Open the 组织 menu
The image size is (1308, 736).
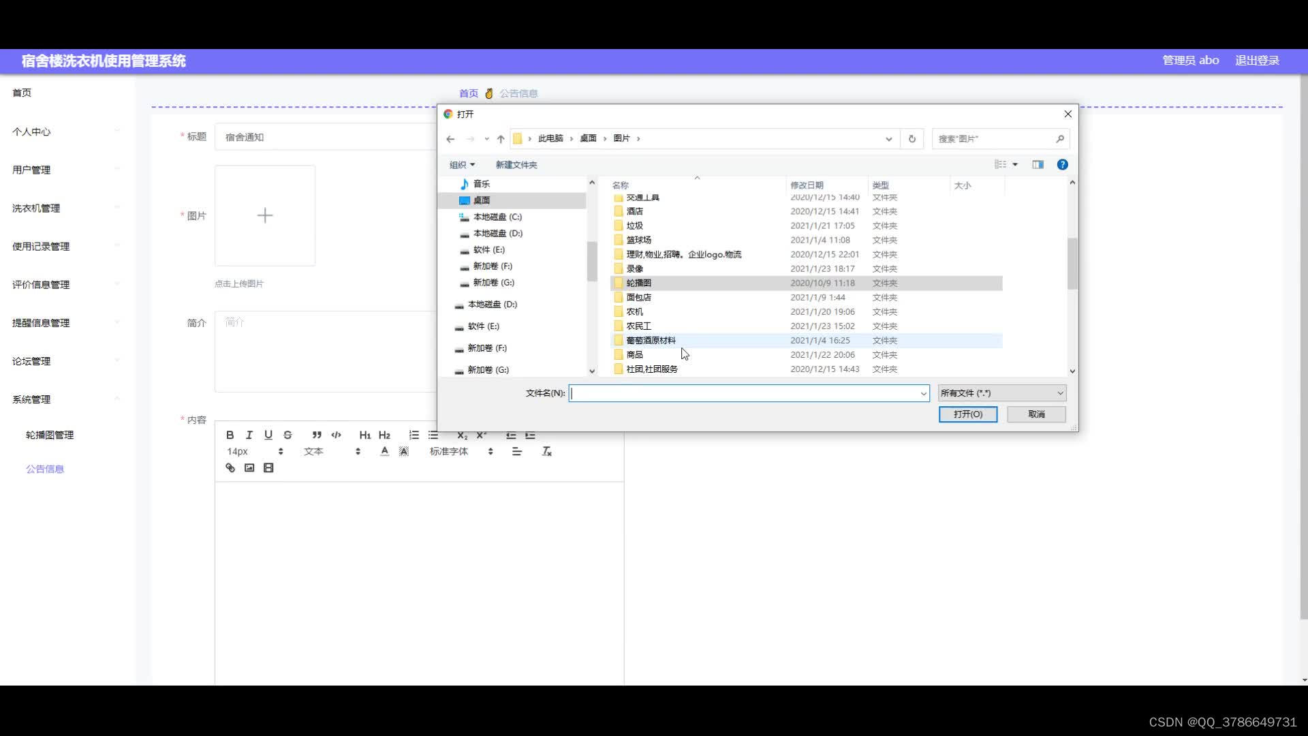coord(462,164)
